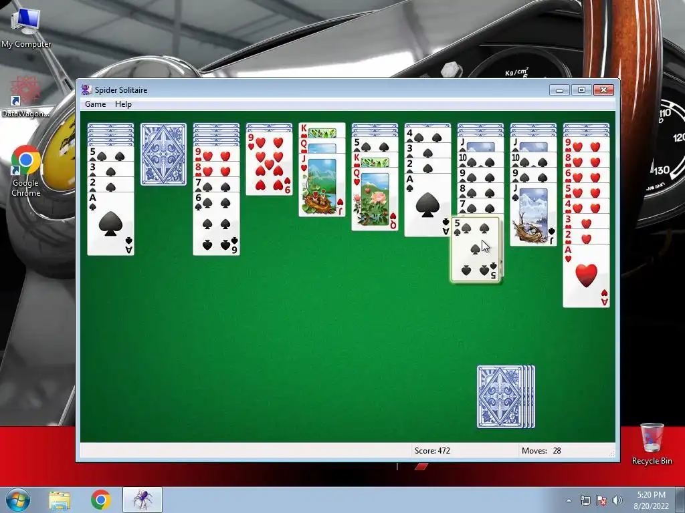Open the Recycle Bin

click(x=652, y=444)
